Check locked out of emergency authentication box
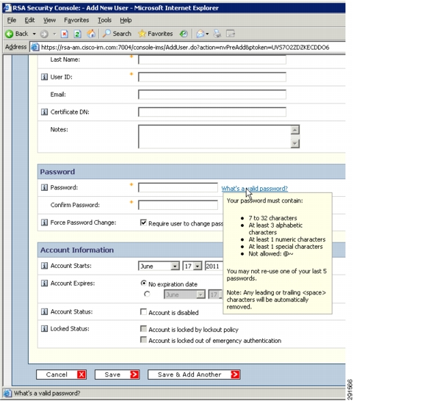Viewport: 423px width, 409px height. coord(143,340)
